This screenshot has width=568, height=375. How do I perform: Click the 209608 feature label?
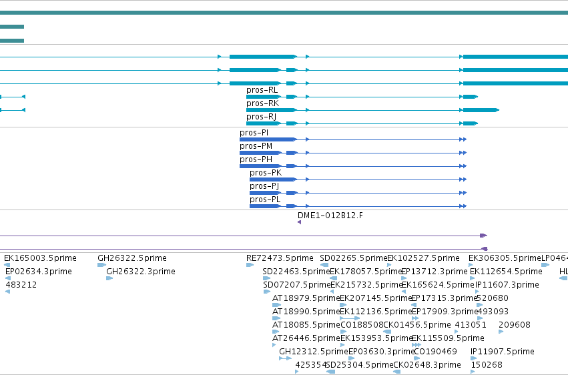click(x=515, y=326)
